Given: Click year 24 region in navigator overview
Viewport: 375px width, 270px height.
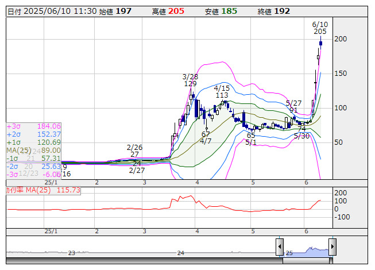Looking at the screenshot, I should [180, 253].
